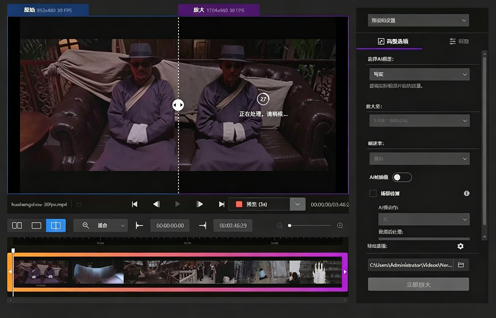Click the output path C:\Users\Administrator field
Screen dimensions: 496x318
(410, 265)
